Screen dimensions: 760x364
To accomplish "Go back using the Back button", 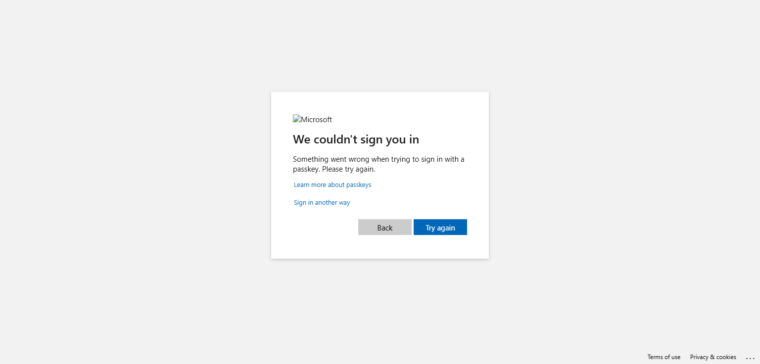I will tap(385, 227).
